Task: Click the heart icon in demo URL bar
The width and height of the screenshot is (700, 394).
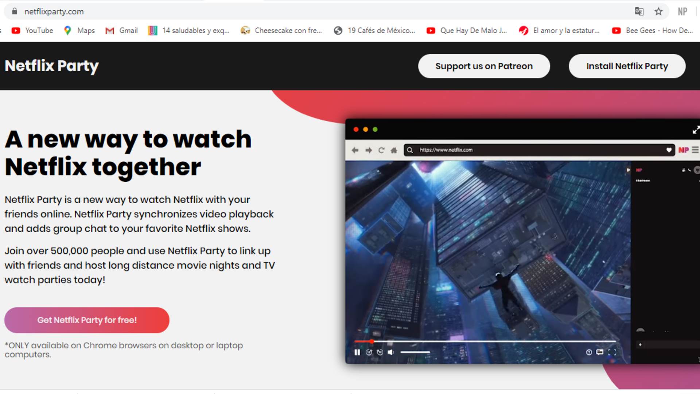Action: [x=669, y=150]
